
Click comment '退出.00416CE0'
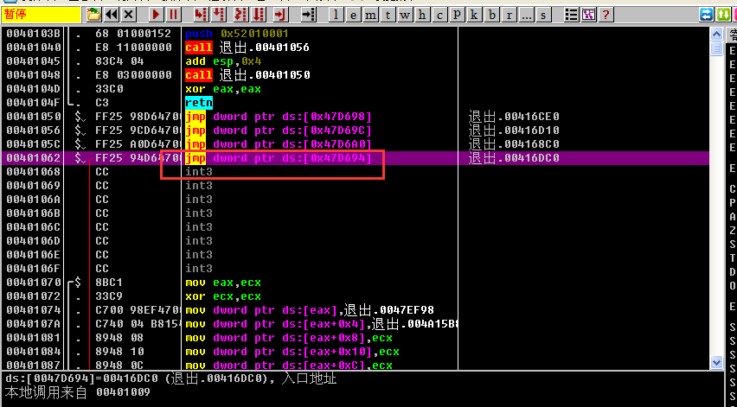pos(514,117)
